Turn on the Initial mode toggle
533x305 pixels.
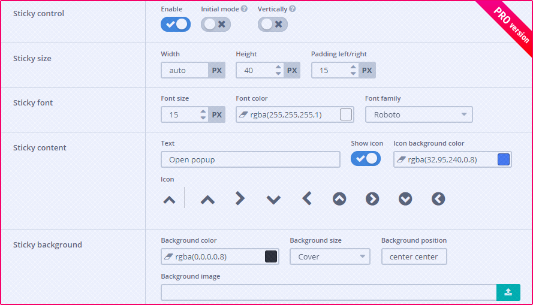coord(216,25)
